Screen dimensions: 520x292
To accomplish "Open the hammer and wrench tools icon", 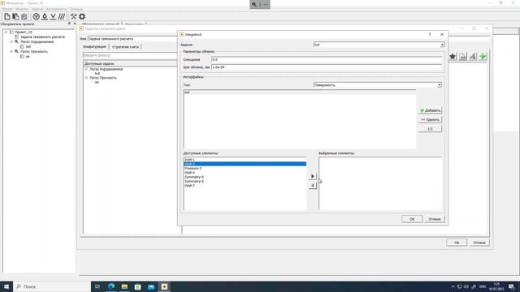I will tap(73, 16).
